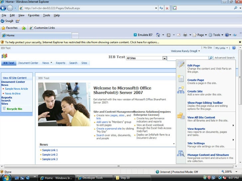Click the Edit Page pencil icon

(x=181, y=65)
